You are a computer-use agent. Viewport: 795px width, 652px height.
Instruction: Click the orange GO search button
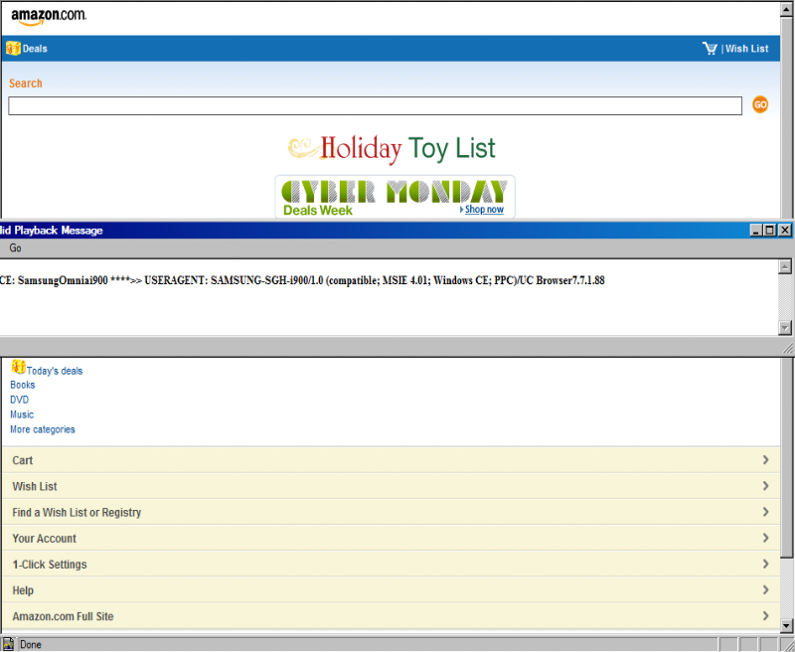pos(759,105)
